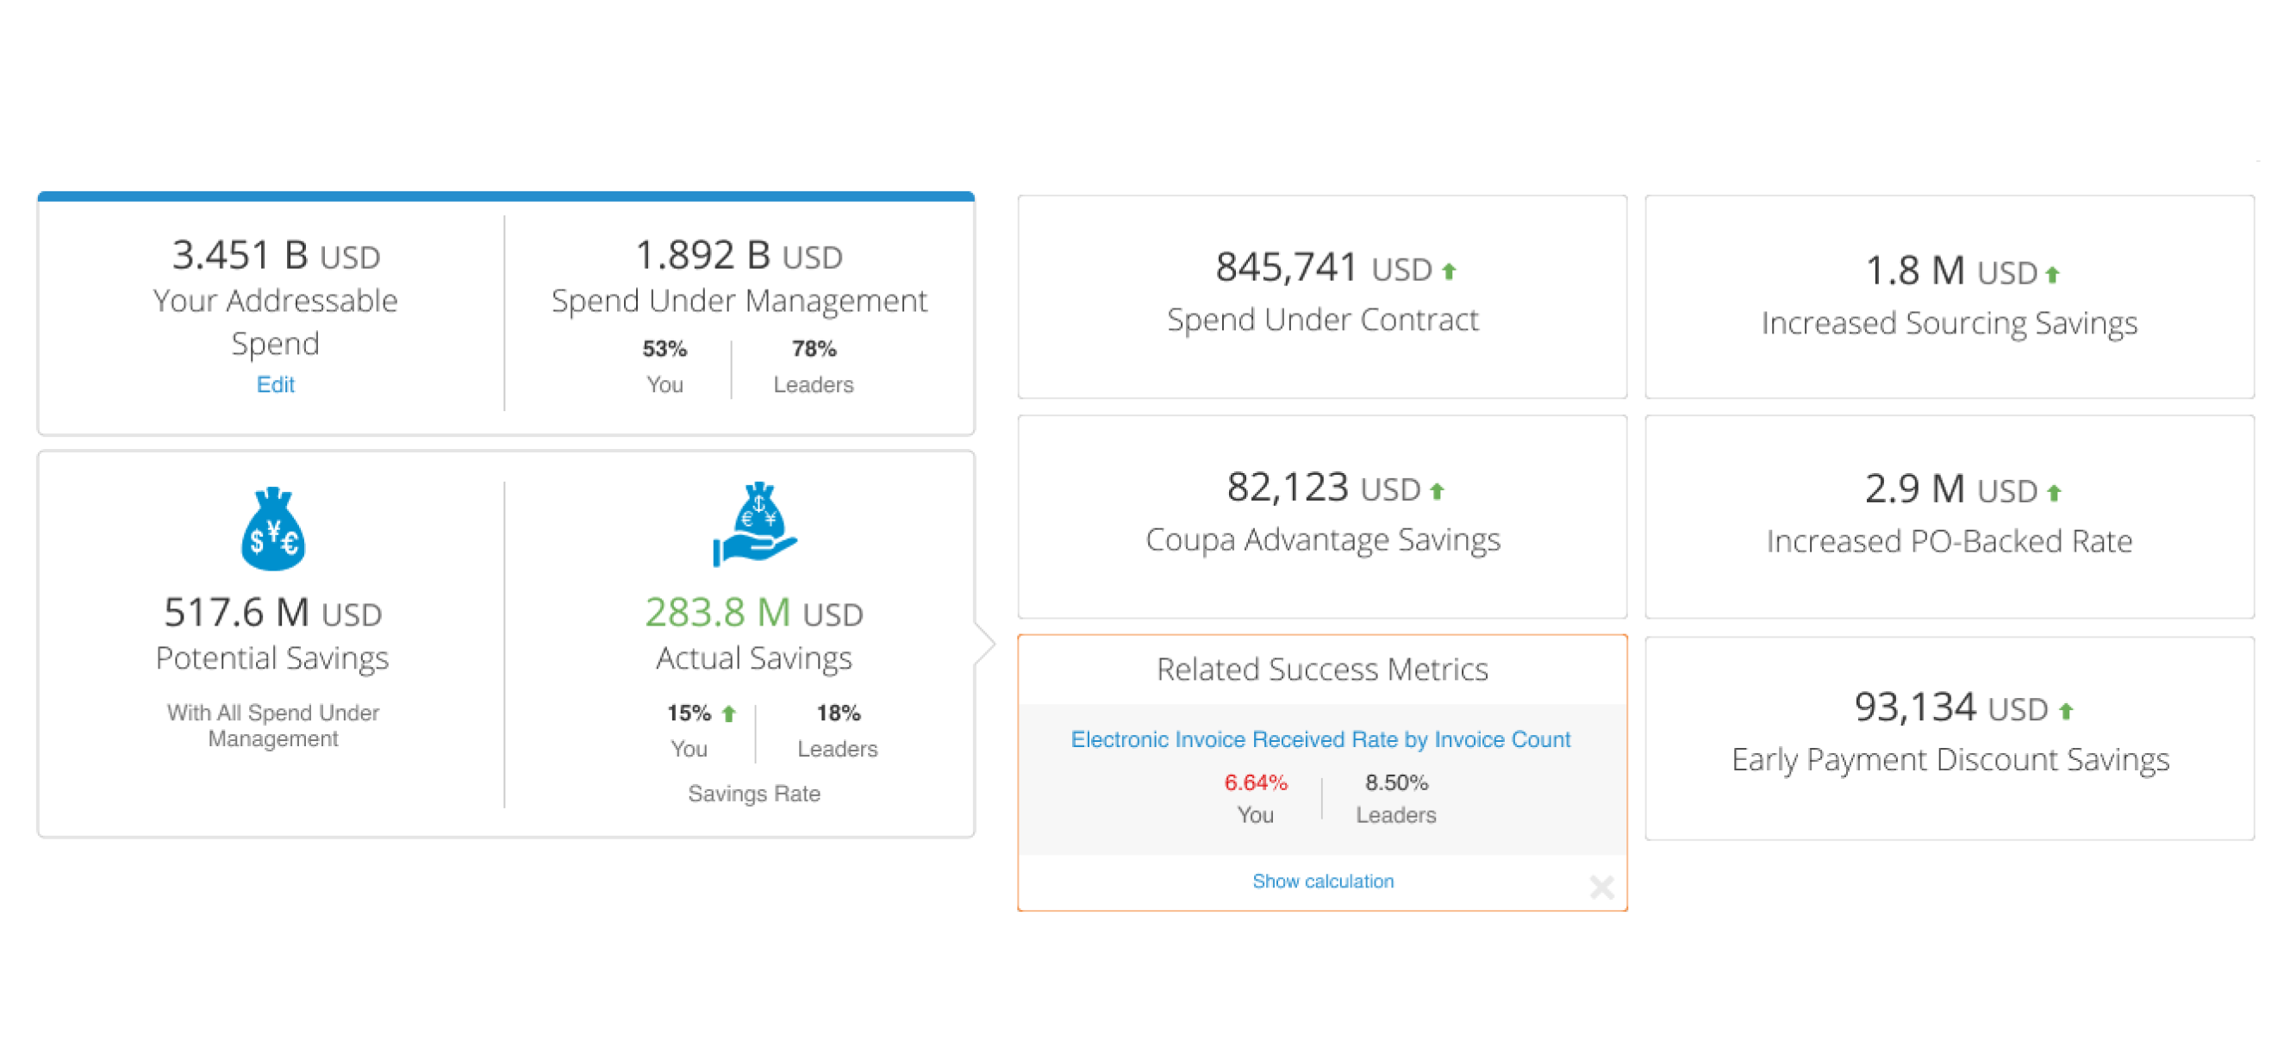2296x1053 pixels.
Task: Click green arrow beside Increased PO-Backed Rate amount
Action: (x=2054, y=493)
